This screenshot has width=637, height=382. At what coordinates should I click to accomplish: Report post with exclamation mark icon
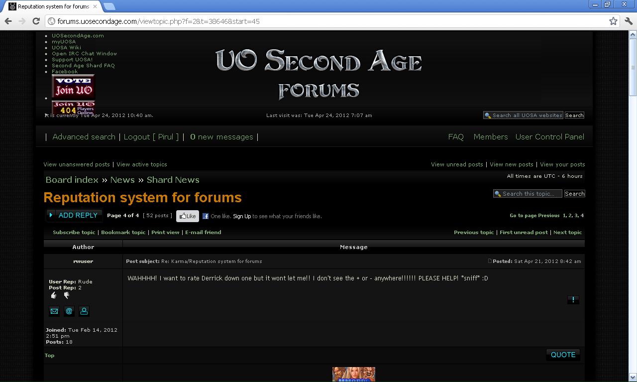click(573, 300)
